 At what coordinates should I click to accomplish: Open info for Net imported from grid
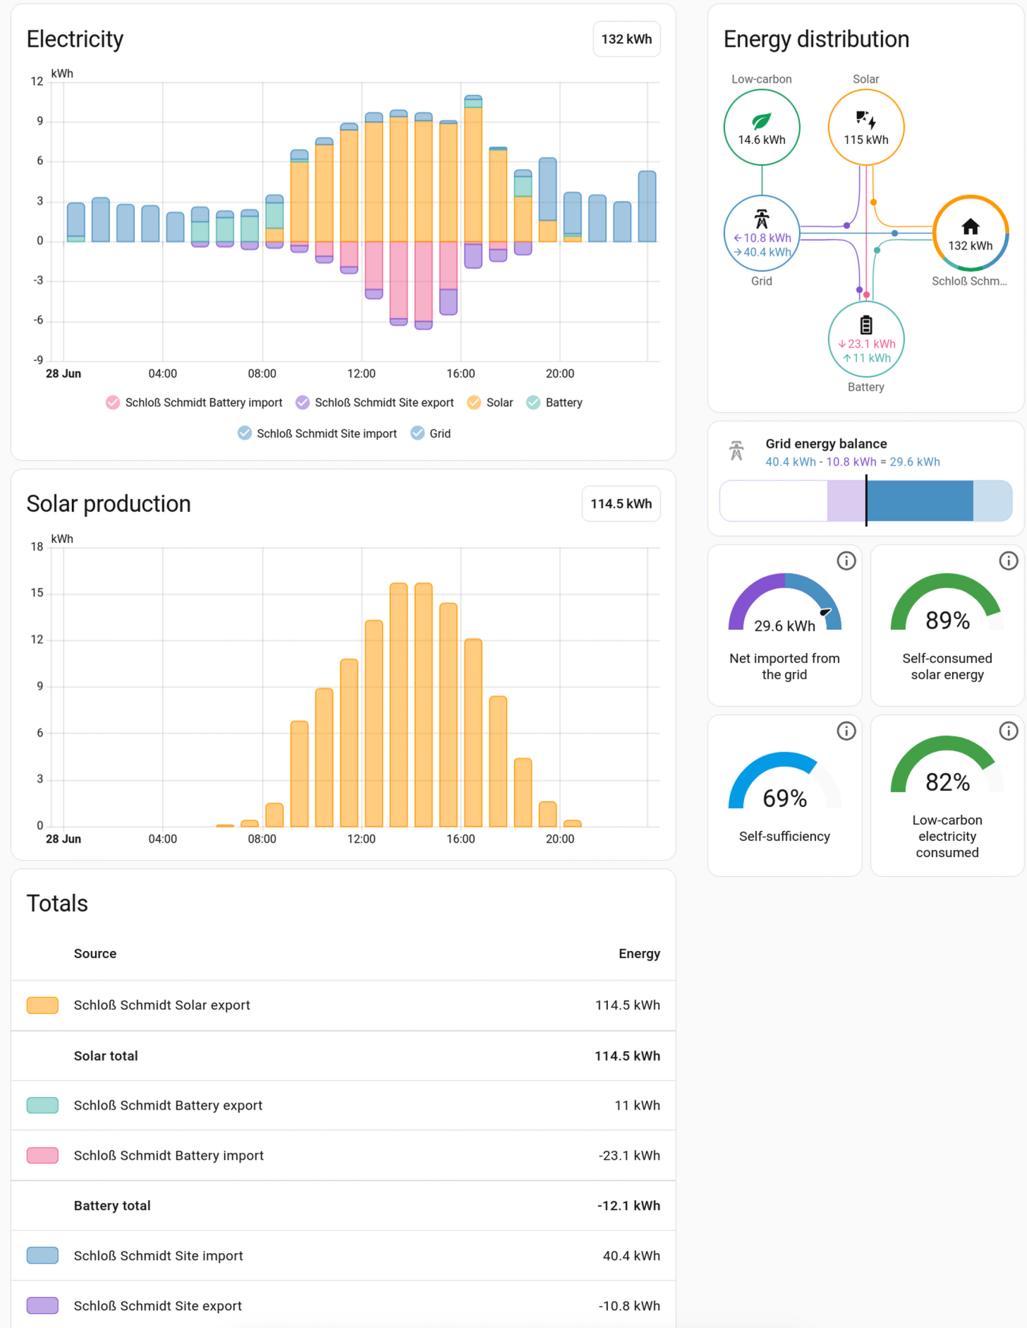tap(846, 561)
